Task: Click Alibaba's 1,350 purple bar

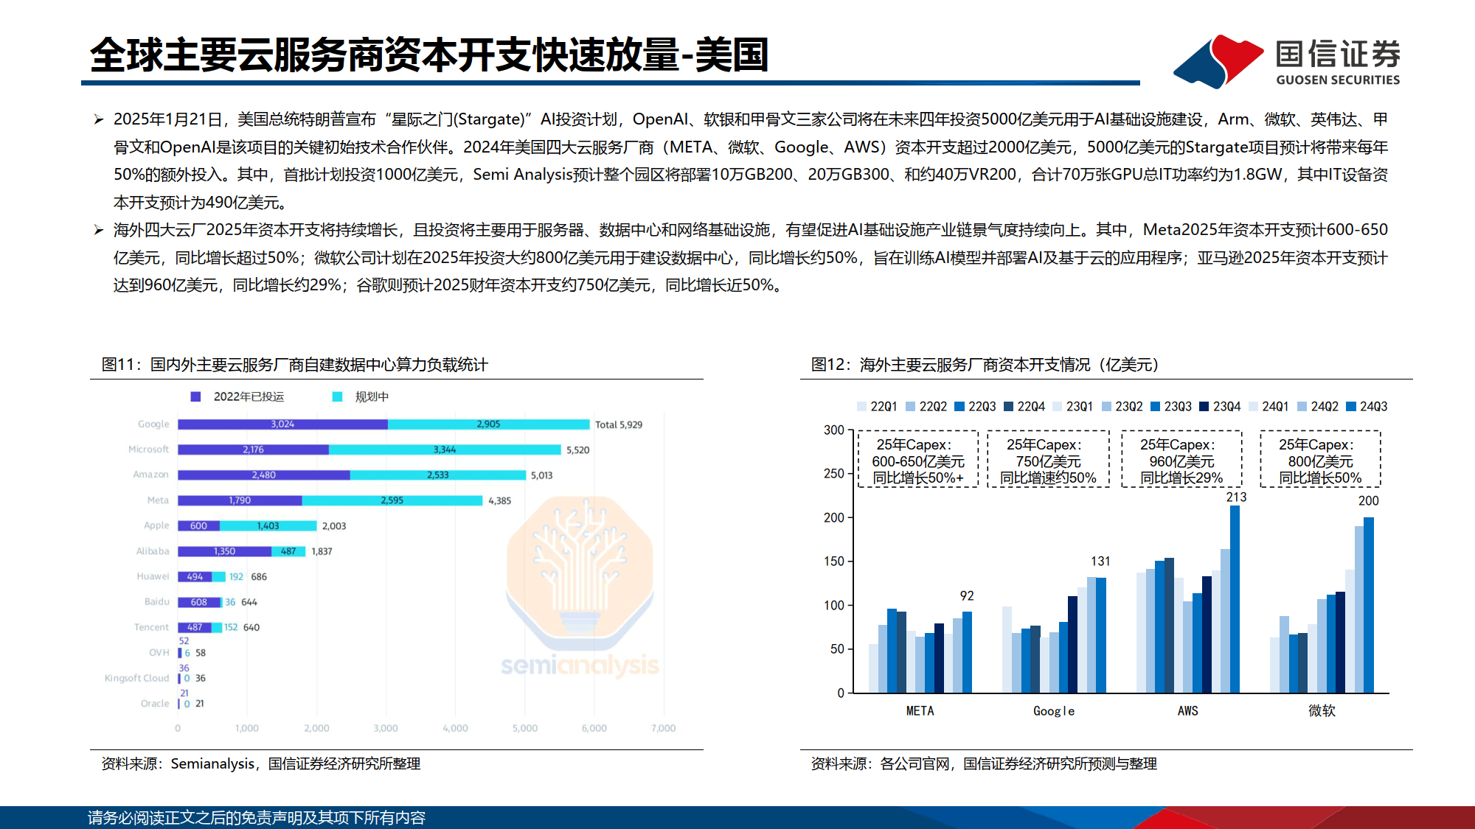Action: click(x=224, y=551)
